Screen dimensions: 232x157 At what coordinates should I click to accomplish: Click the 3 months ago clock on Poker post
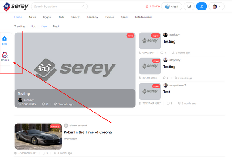click(55, 153)
